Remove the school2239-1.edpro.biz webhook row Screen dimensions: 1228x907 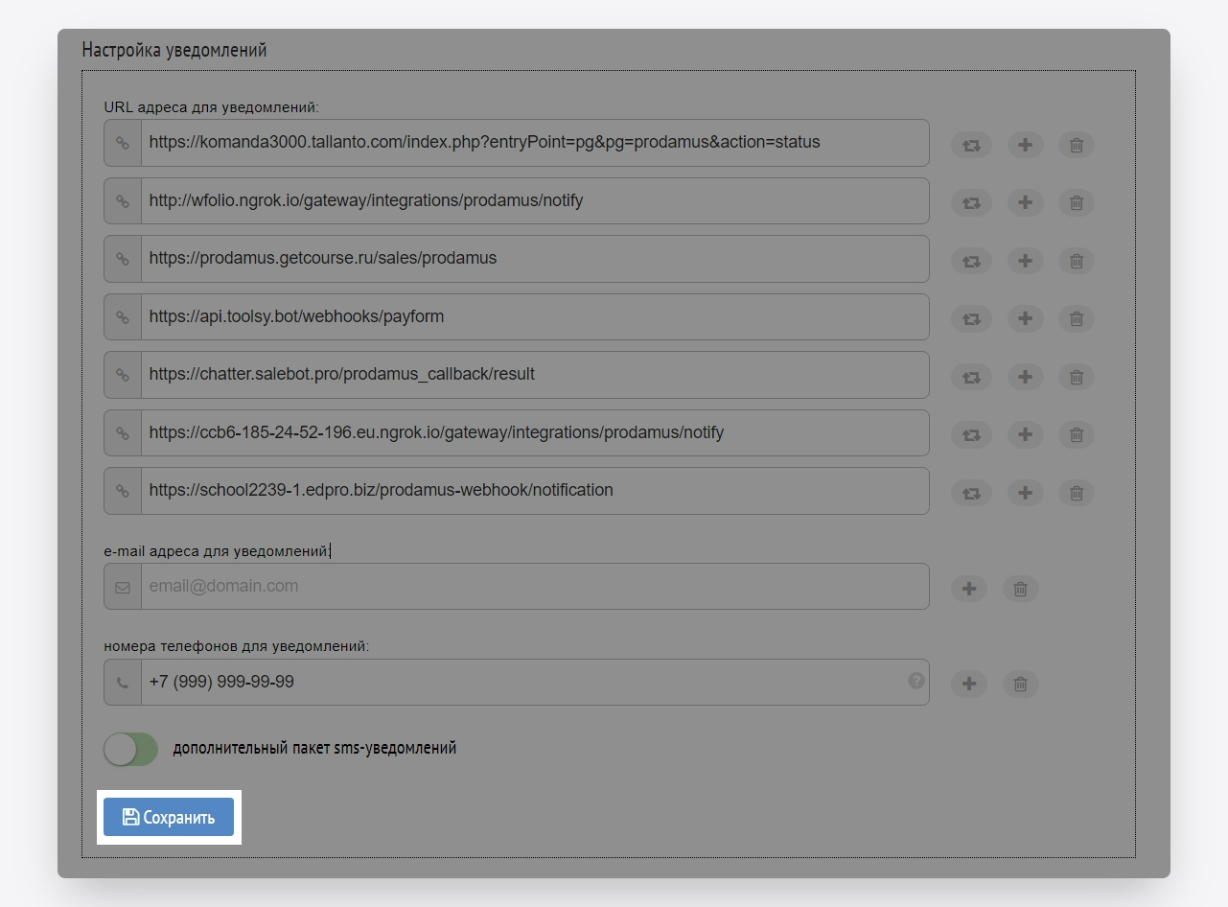1077,493
